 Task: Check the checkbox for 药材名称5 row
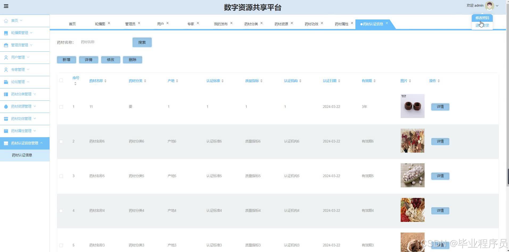coord(61,176)
